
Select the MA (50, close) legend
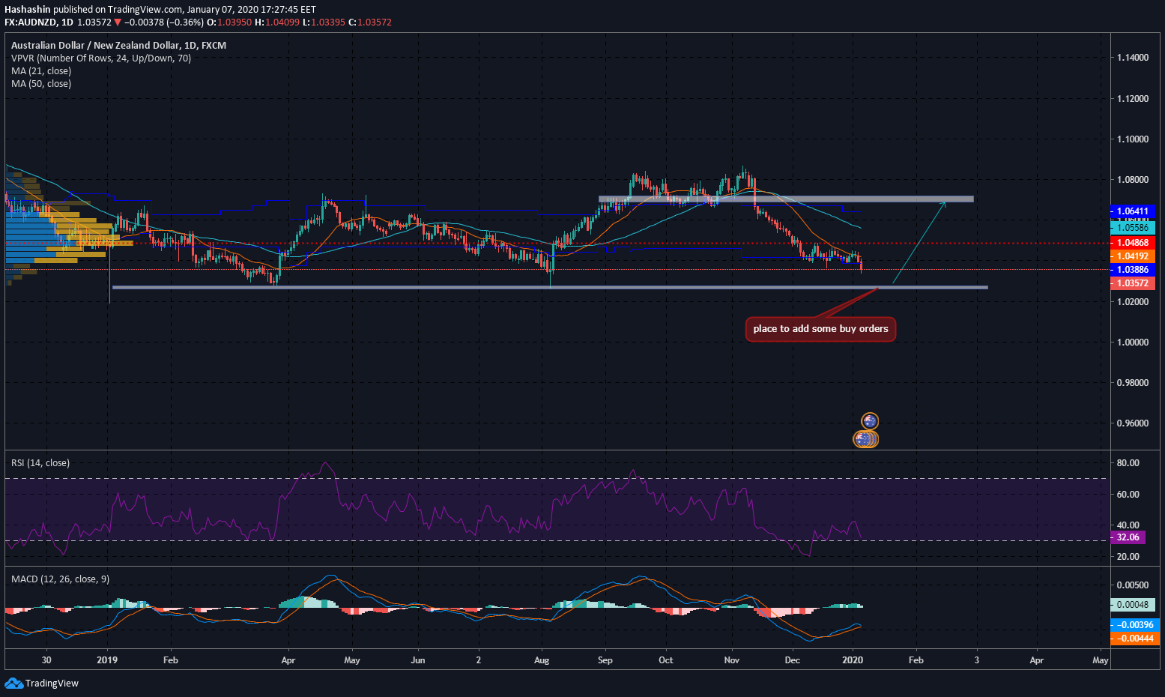click(x=41, y=84)
